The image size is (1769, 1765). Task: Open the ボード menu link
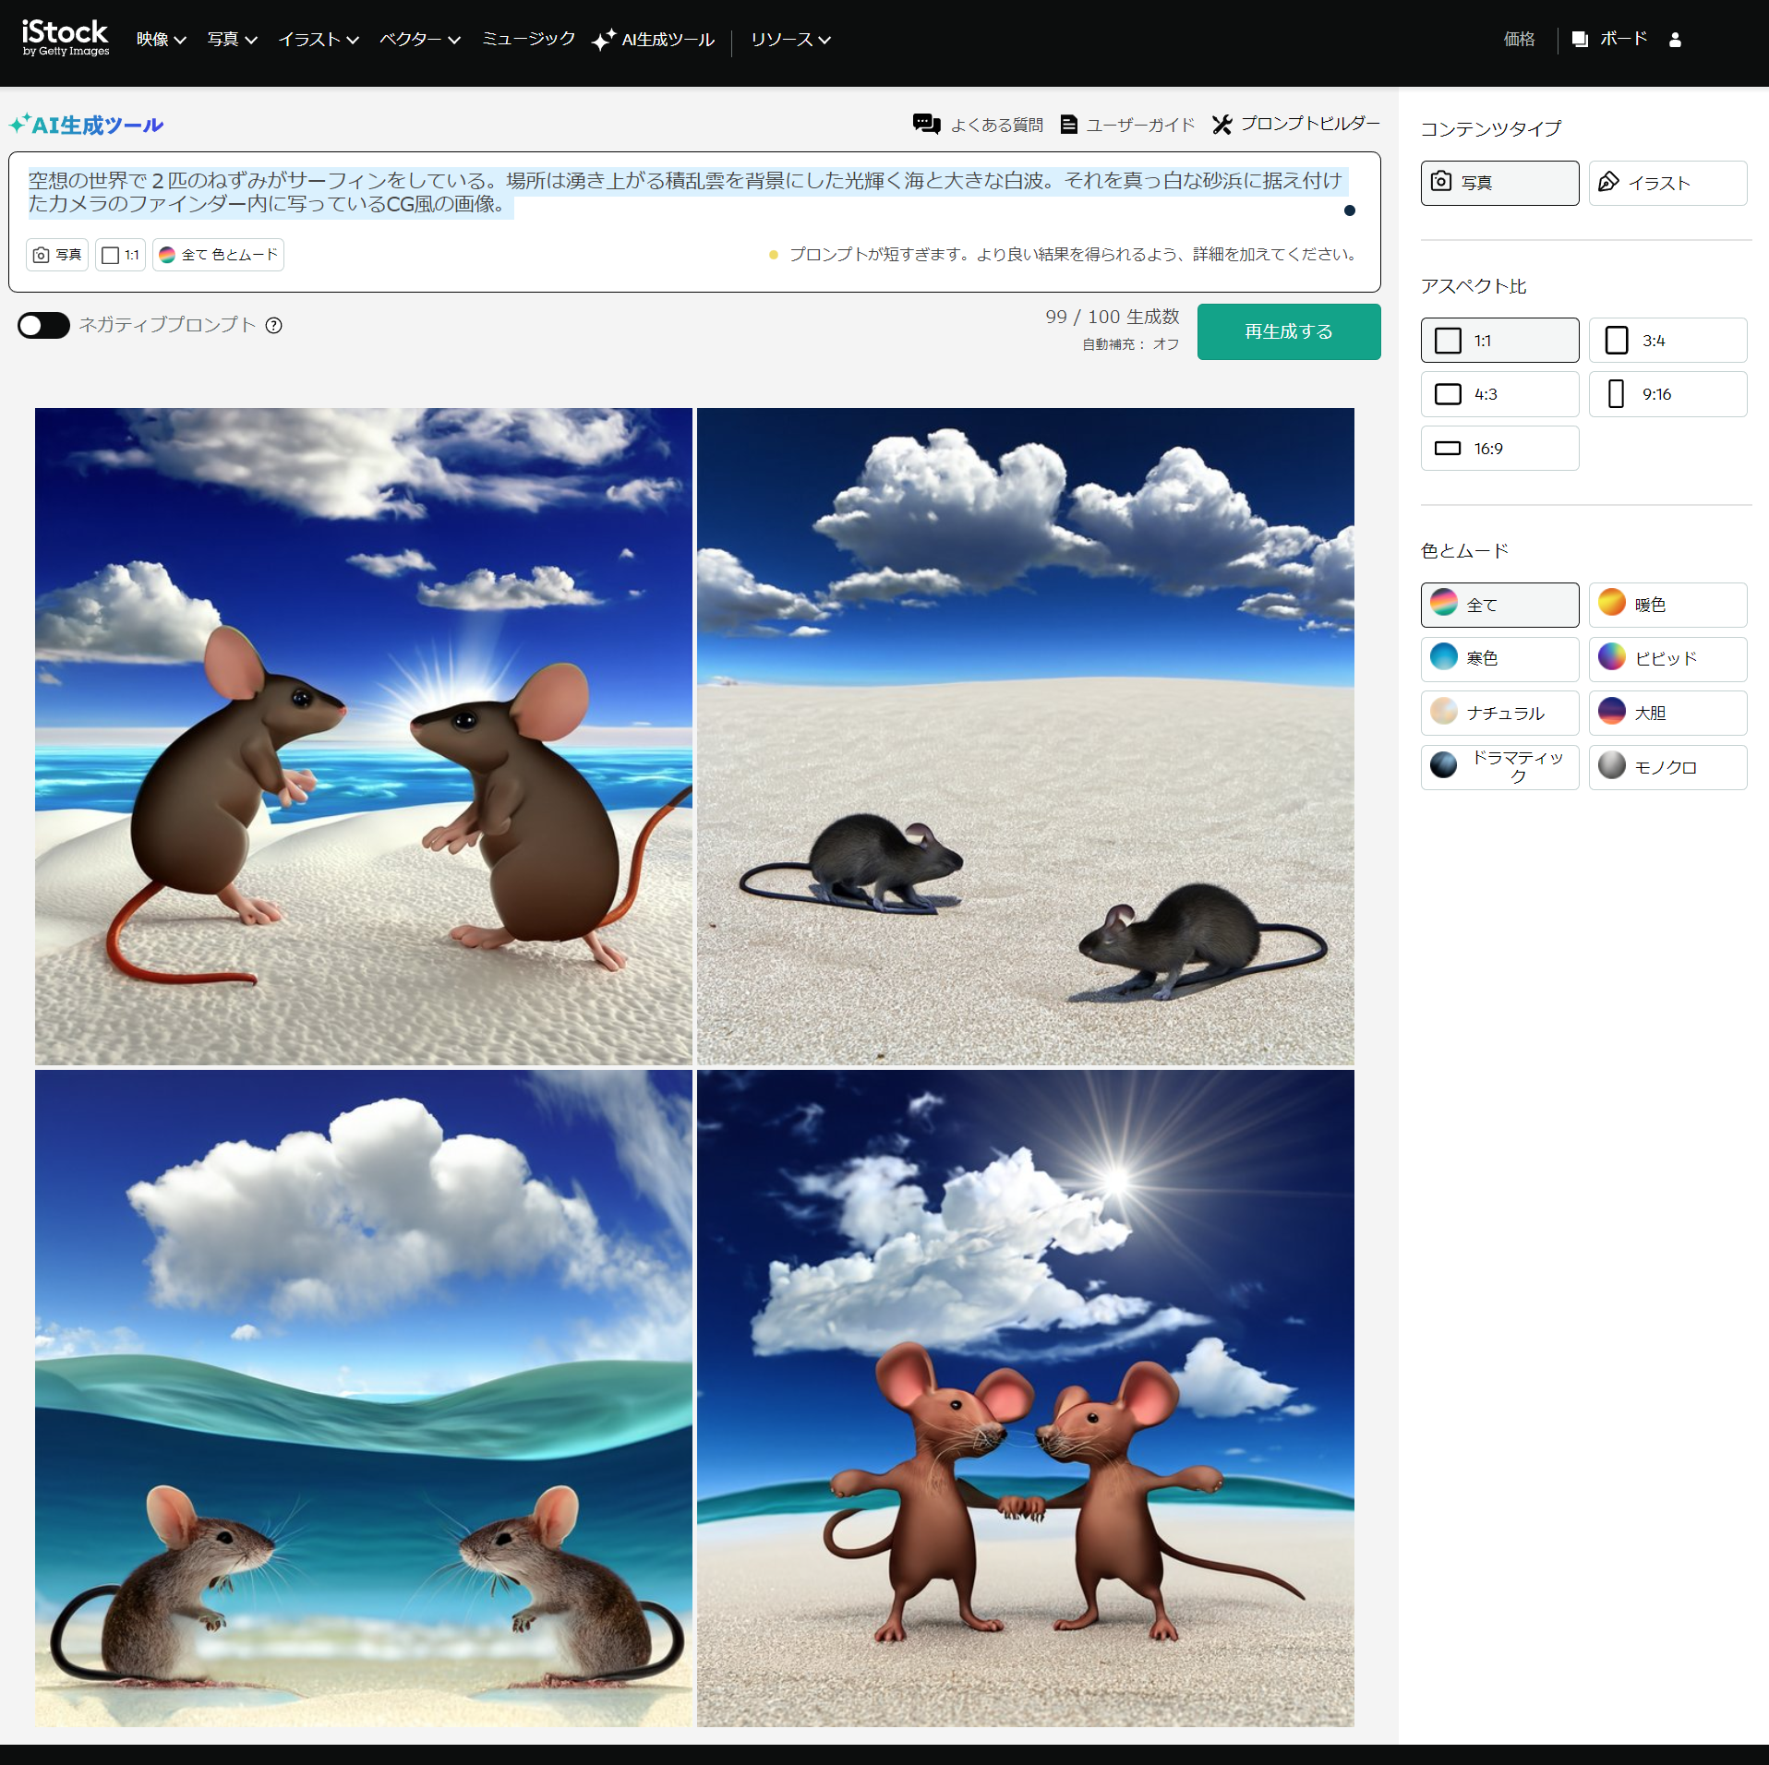pos(1623,39)
